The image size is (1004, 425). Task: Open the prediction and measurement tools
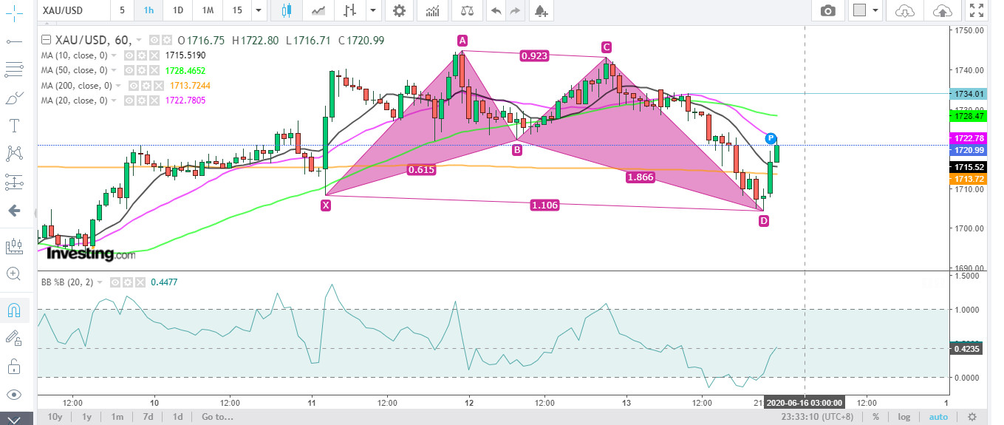pos(13,182)
